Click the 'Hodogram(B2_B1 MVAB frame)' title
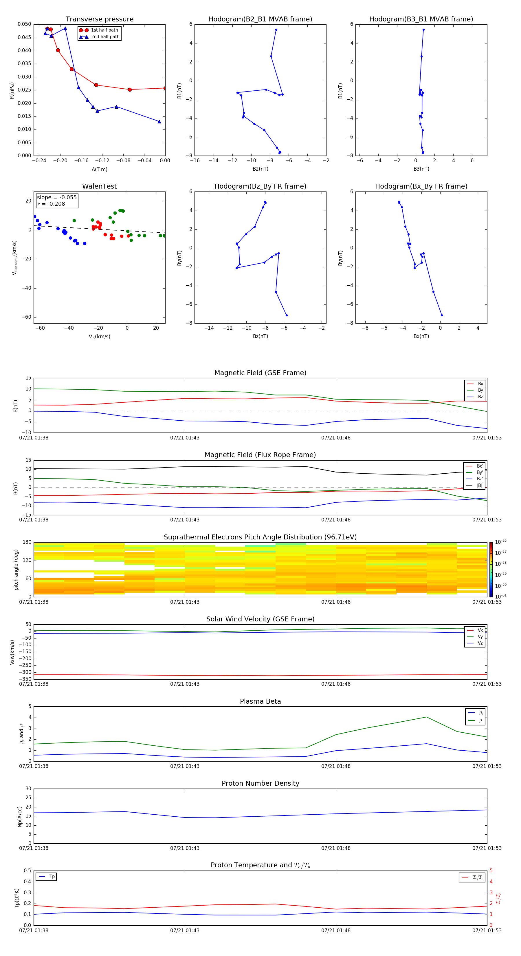Image resolution: width=521 pixels, height=956 pixels. click(x=260, y=19)
